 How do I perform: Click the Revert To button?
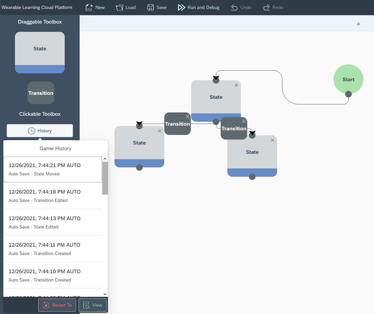[x=57, y=305]
